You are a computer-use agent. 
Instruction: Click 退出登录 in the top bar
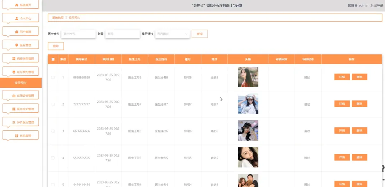[377, 5]
